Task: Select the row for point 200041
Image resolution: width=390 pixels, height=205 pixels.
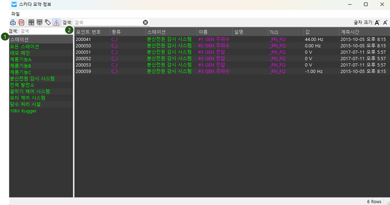Action: pyautogui.click(x=83, y=39)
